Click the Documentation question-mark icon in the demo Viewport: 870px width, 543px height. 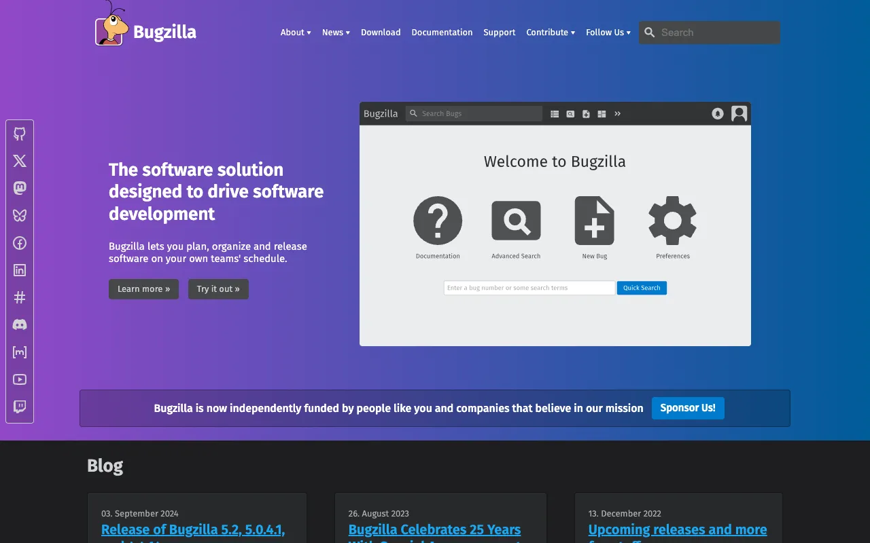tap(438, 219)
